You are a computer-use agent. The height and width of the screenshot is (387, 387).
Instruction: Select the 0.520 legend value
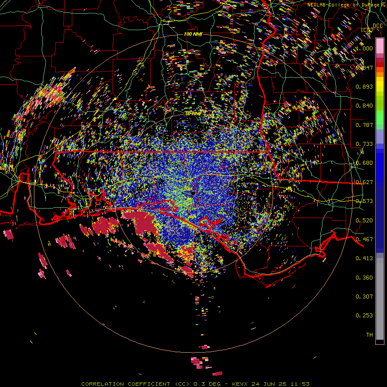364,221
